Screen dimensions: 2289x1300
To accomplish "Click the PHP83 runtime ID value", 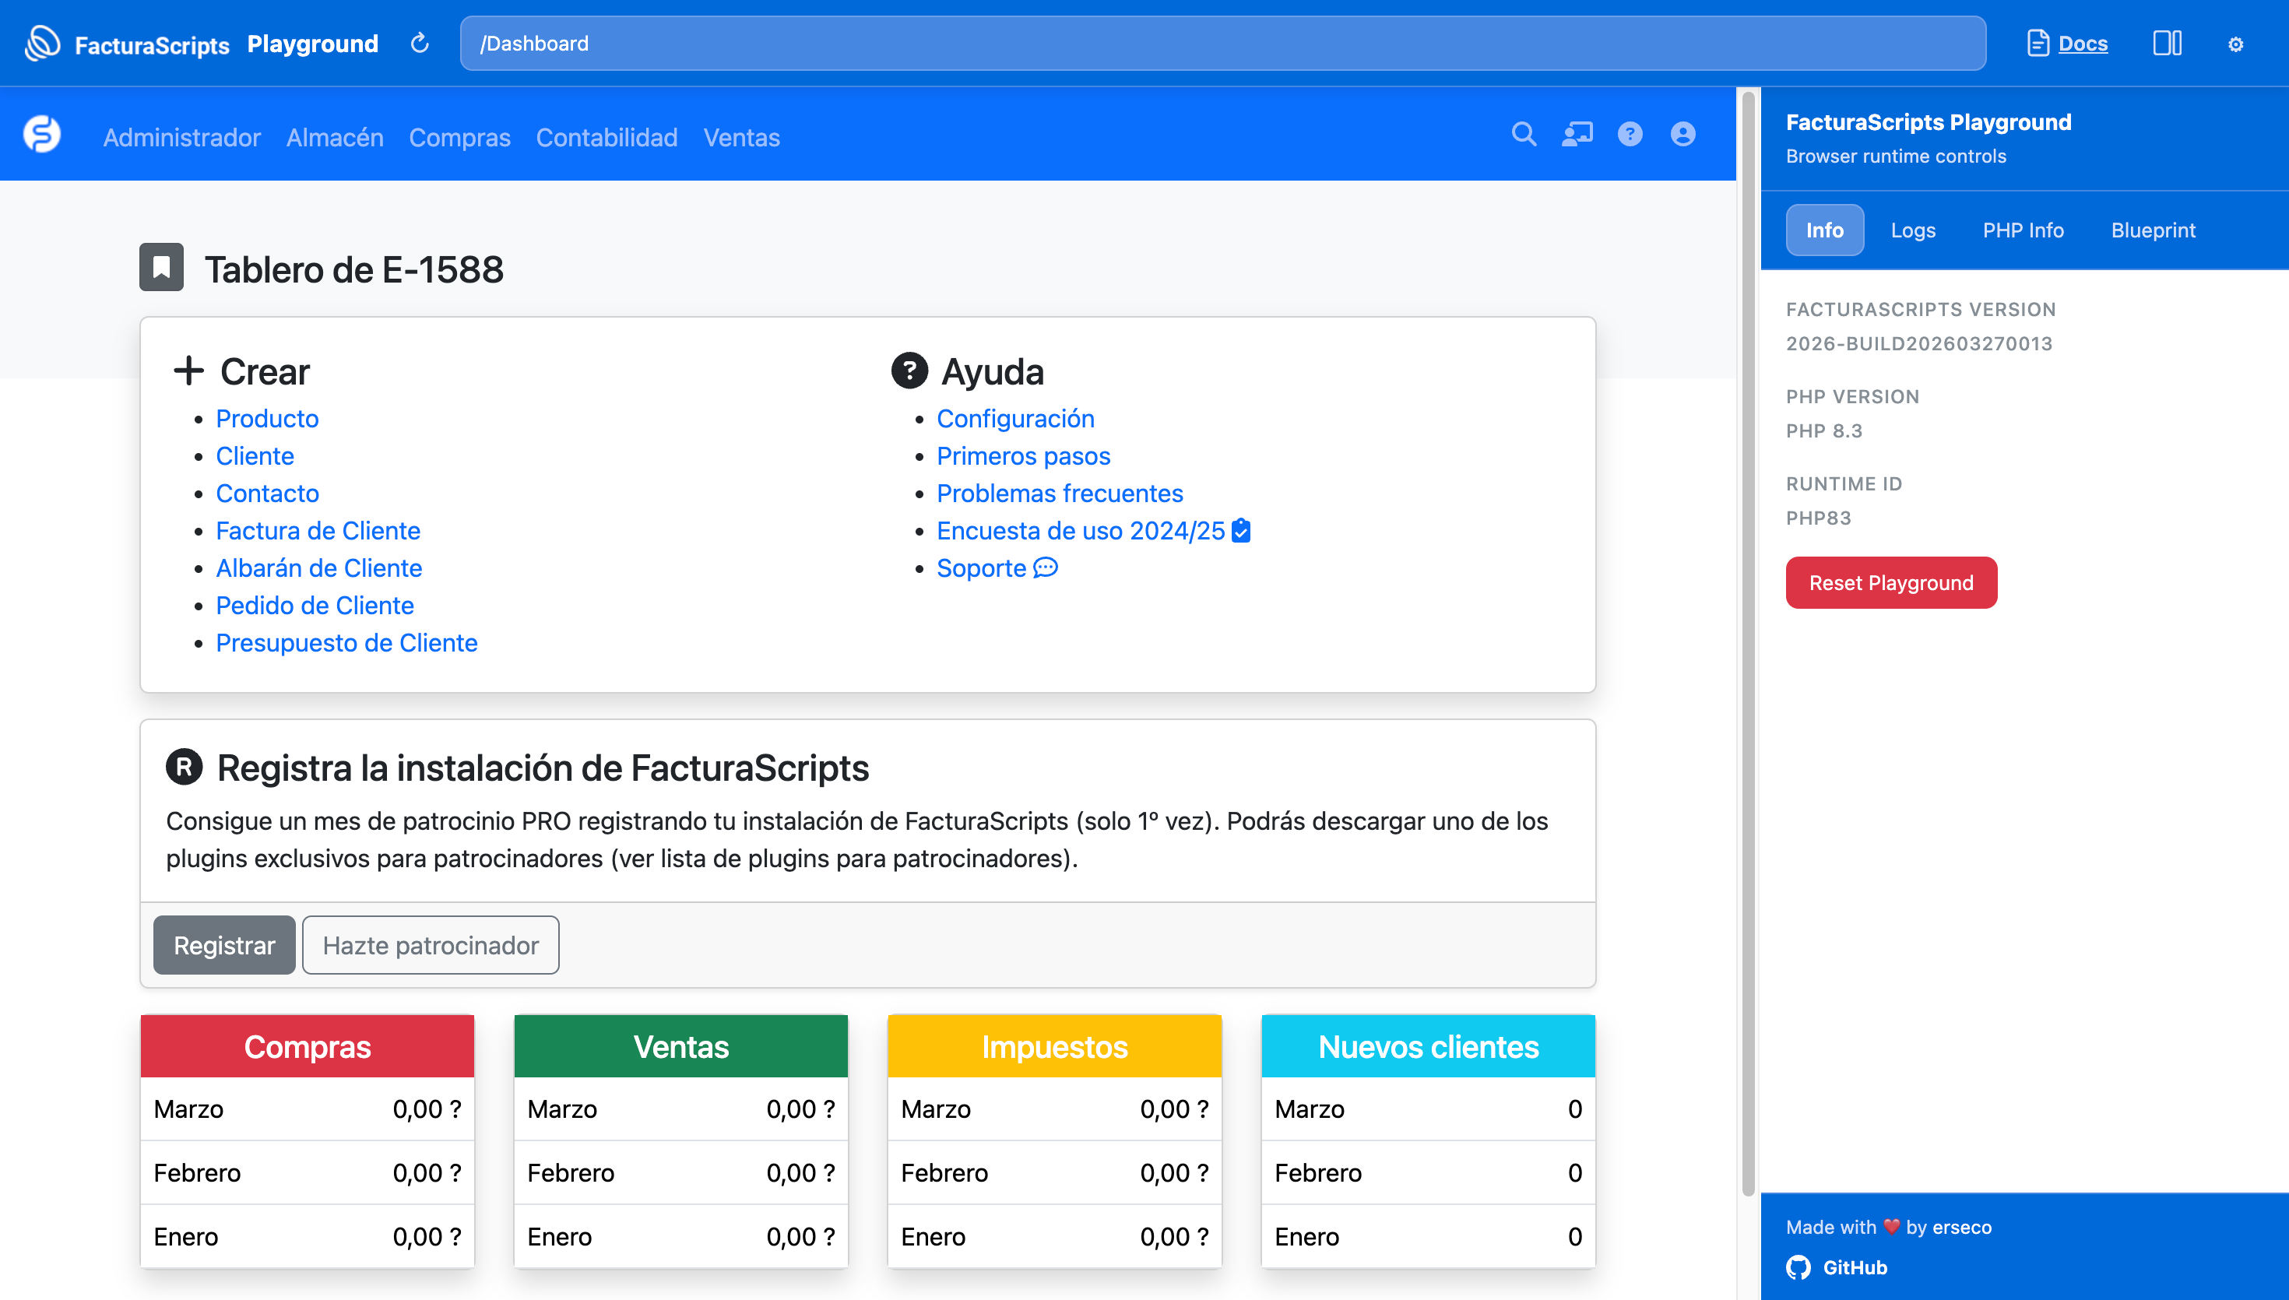I will tap(1819, 518).
